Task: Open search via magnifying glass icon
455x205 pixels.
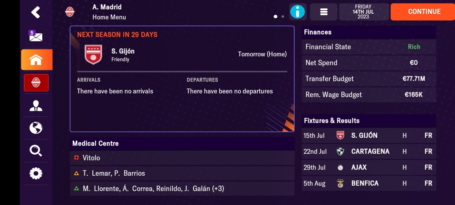Action: 36,151
